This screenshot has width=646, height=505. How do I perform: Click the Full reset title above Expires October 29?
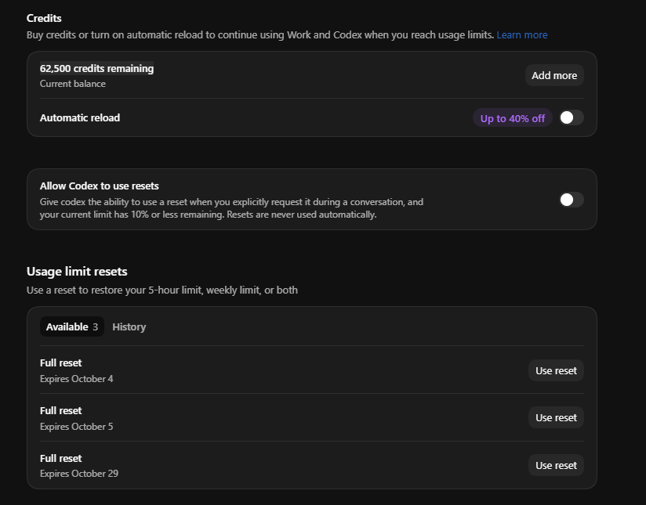pos(61,458)
